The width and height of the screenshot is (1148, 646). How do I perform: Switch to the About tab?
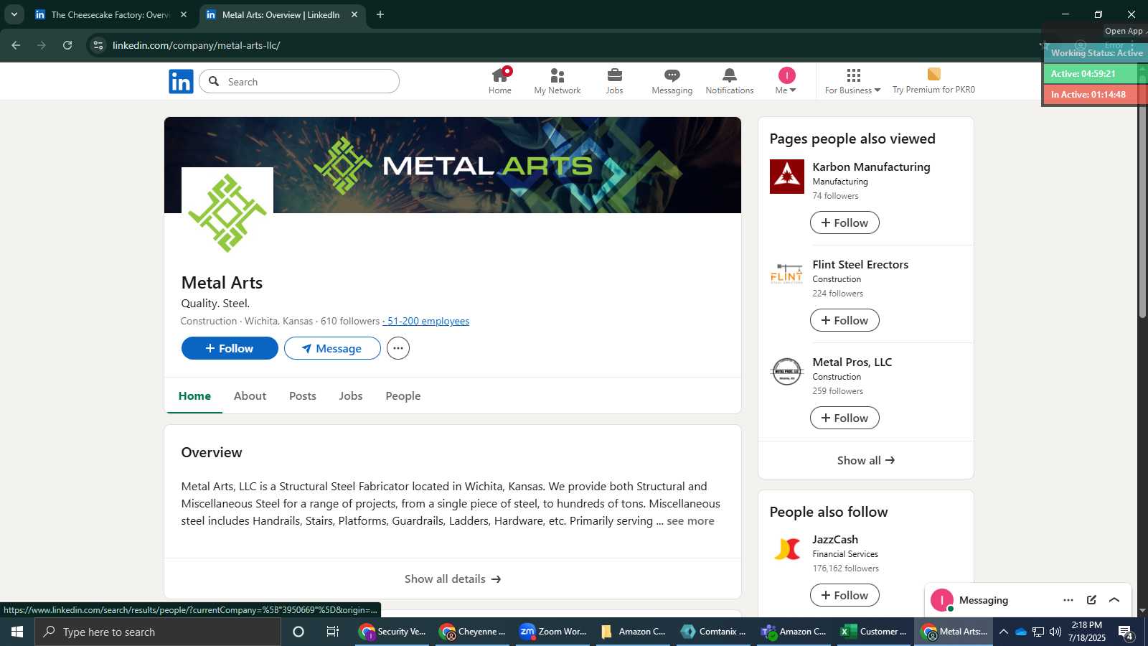pos(250,395)
